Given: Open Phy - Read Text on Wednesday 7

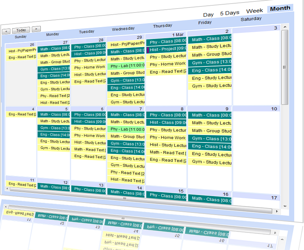Looking at the screenshot, I should [126, 172].
